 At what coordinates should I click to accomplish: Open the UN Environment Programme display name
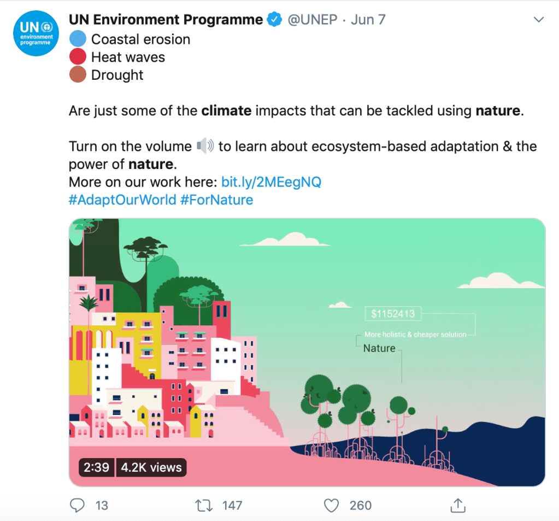166,20
